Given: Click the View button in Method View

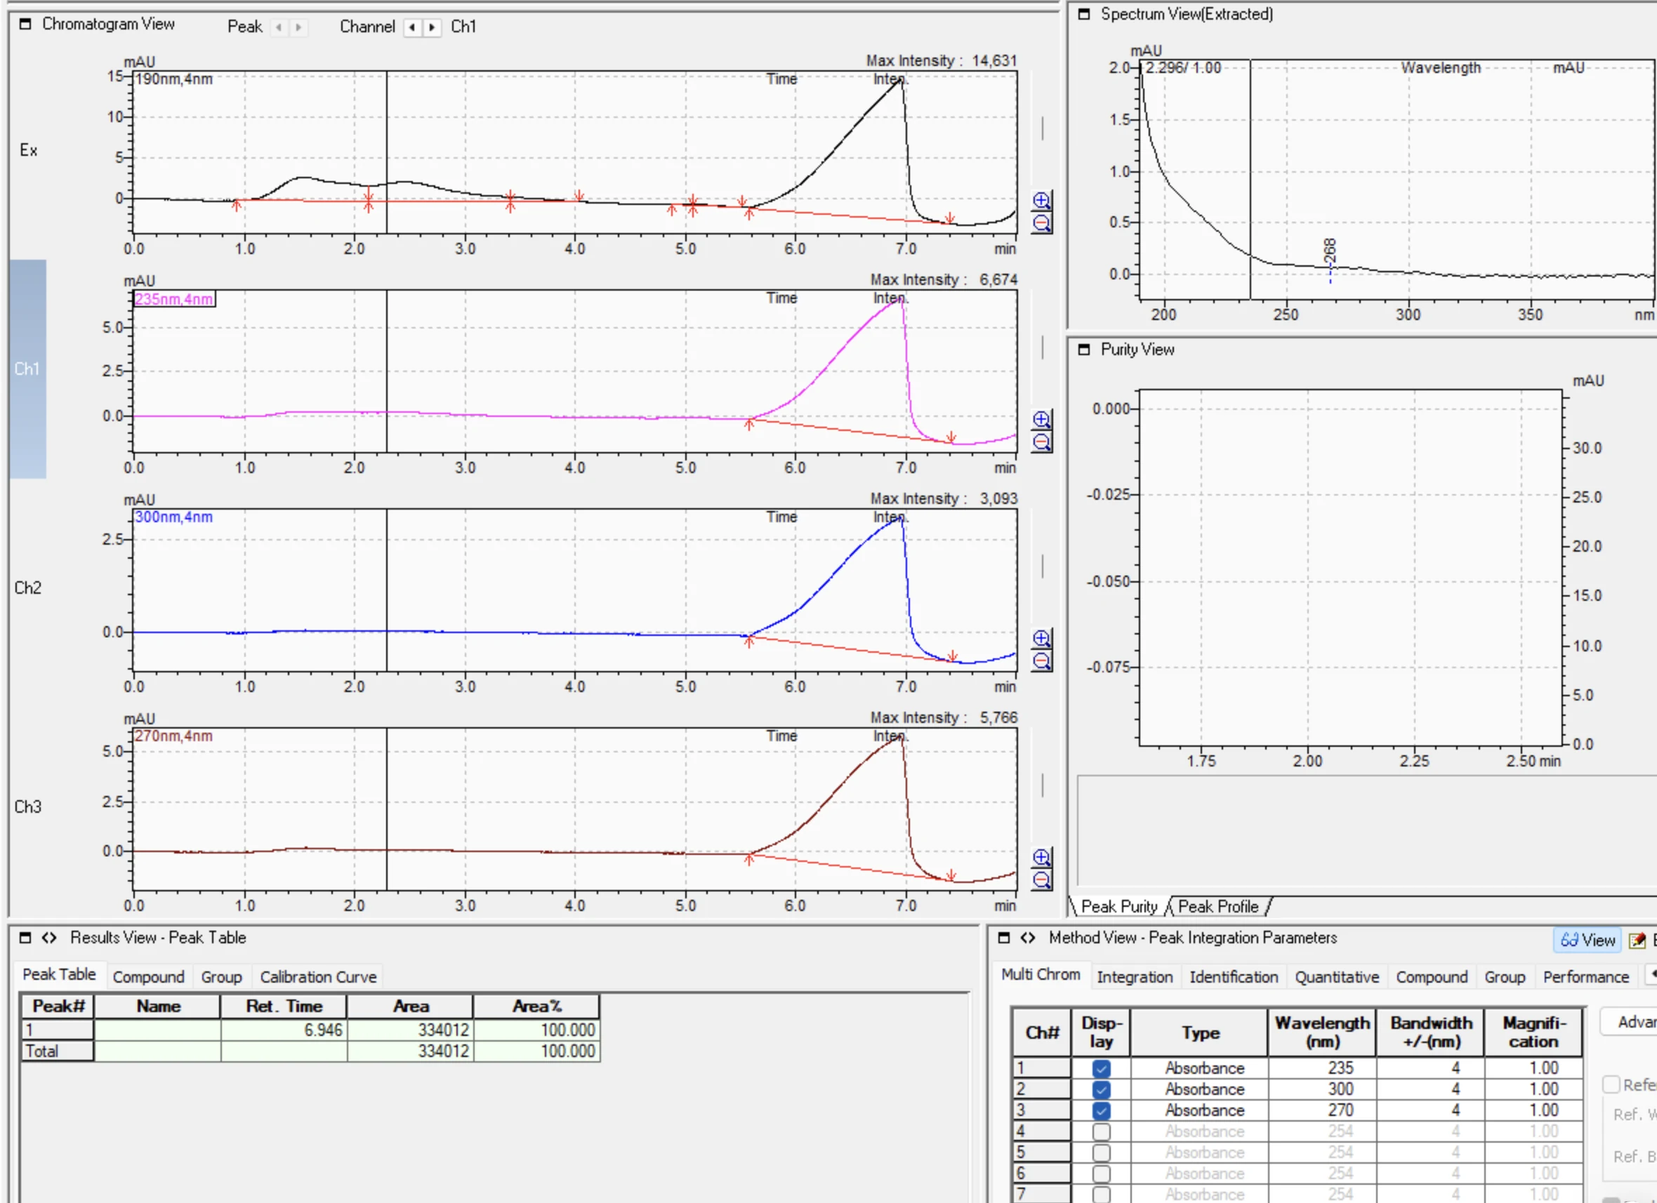Looking at the screenshot, I should click(x=1587, y=941).
